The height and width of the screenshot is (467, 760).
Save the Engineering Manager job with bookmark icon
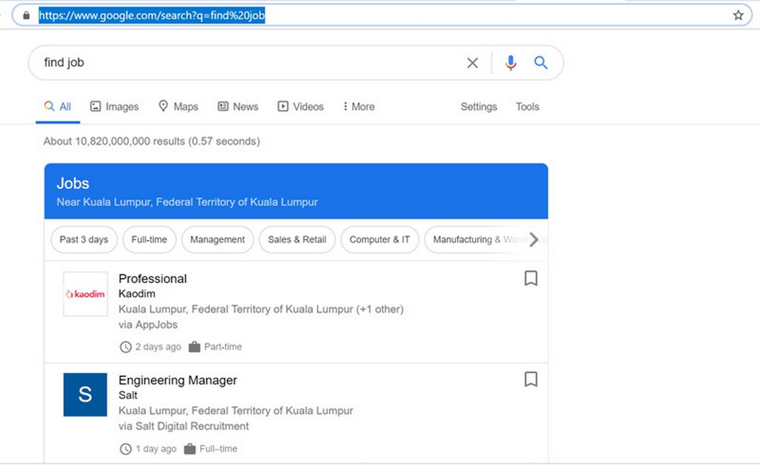[531, 379]
